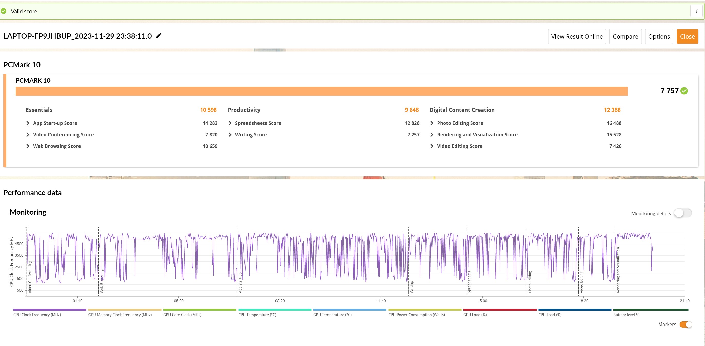
Task: Select CPU Clock Frequency legend swatch
Action: click(49, 310)
